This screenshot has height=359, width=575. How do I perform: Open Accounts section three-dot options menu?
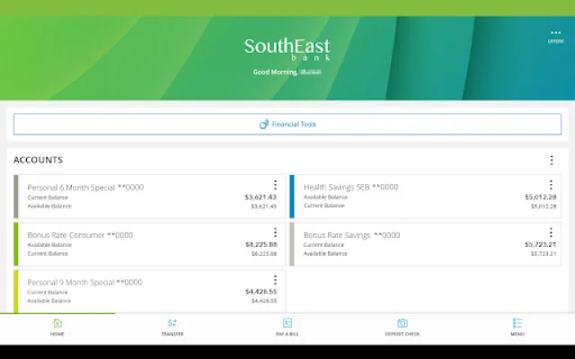552,161
